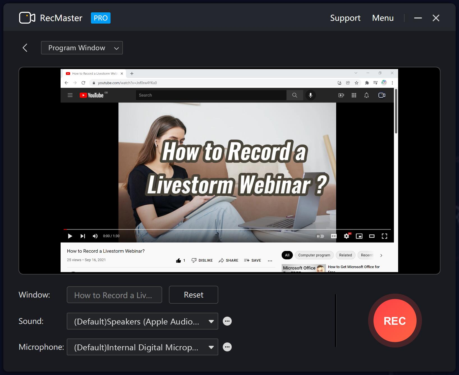Open more actions three dots below video
This screenshot has height=375, width=459.
click(x=270, y=261)
